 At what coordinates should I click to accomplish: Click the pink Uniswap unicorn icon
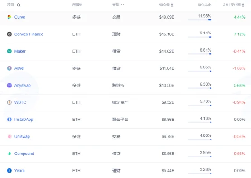tap(9, 136)
